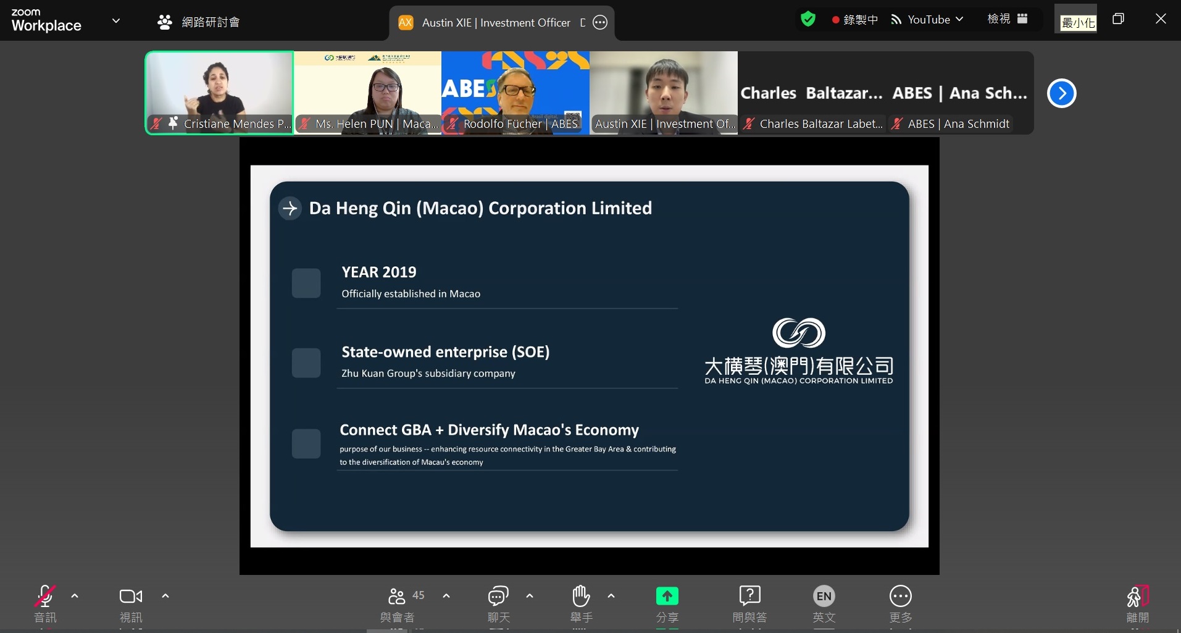1181x633 pixels.
Task: Select ABES Ana Schmidt participant tile
Action: pyautogui.click(x=960, y=93)
